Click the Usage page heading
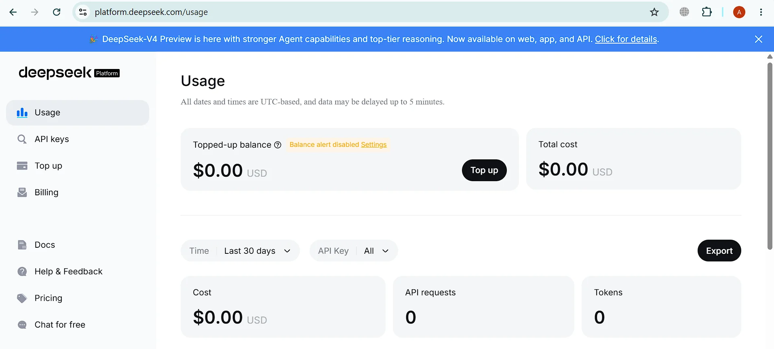This screenshot has height=349, width=774. 203,81
